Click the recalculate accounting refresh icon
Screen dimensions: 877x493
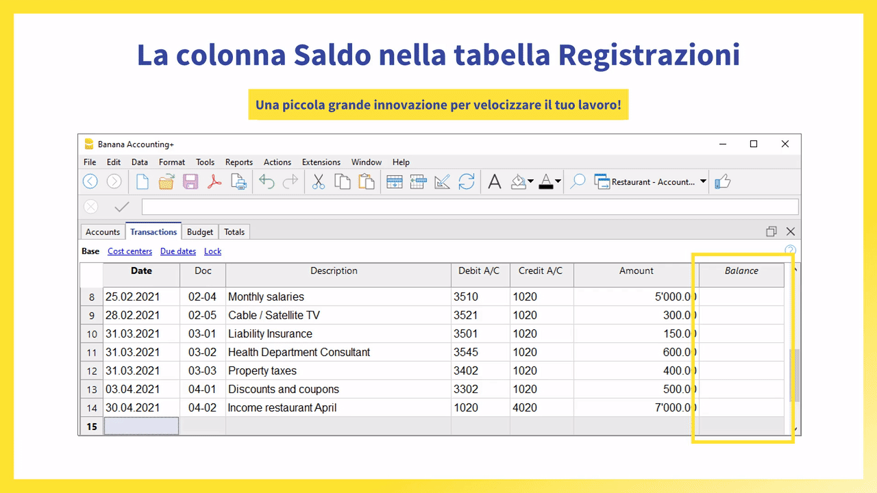coord(467,181)
